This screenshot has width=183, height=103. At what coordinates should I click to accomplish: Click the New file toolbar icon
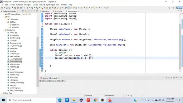(2, 8)
